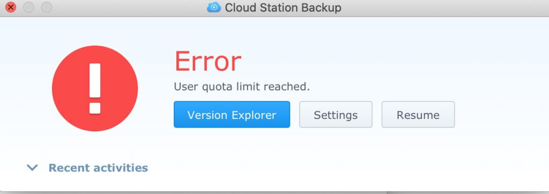The height and width of the screenshot is (194, 549).
Task: Click the gray Settings button beside Resume
Action: click(336, 115)
